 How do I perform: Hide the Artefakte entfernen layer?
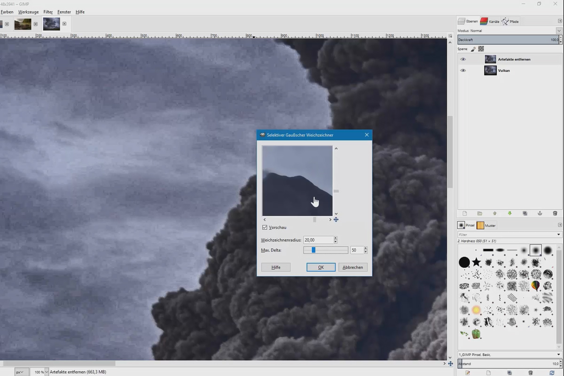[x=463, y=59]
